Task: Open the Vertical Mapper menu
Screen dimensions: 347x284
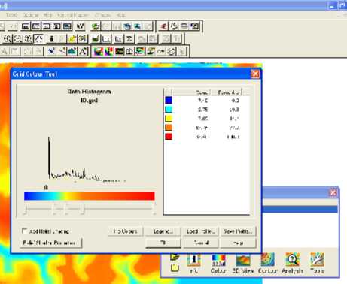Action: 73,15
